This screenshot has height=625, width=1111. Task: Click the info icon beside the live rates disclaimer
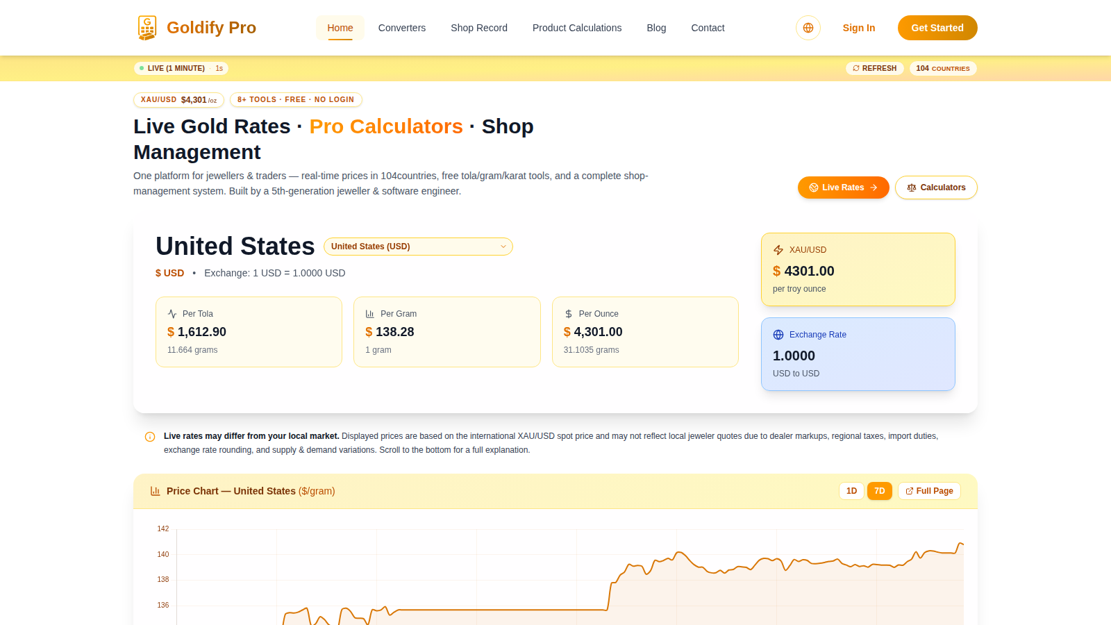(x=150, y=437)
